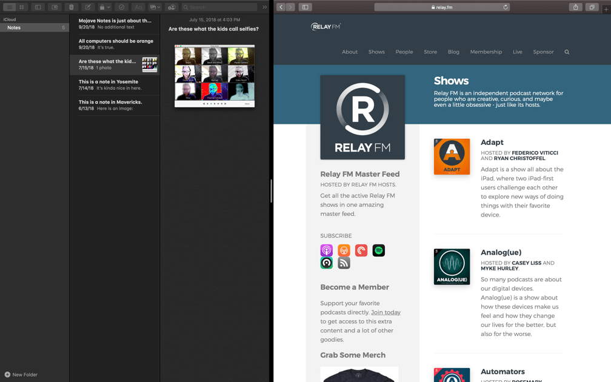Open the Live nav item
Screen dimensions: 611x382
coord(518,52)
